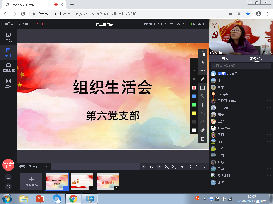Collapse the 工具 tools panel
The width and height of the screenshot is (273, 204).
click(203, 52)
